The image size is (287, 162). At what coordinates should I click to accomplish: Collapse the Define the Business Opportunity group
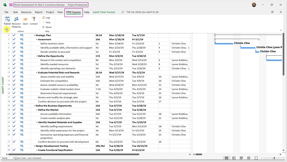34,106
